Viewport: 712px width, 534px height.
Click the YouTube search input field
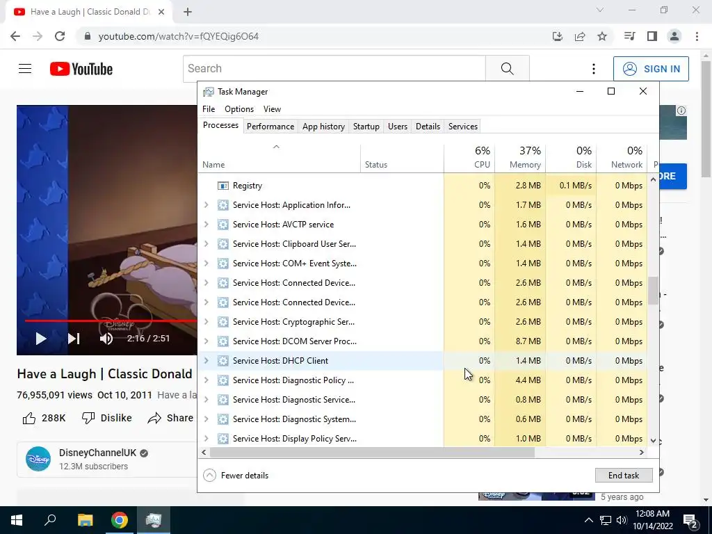(334, 69)
